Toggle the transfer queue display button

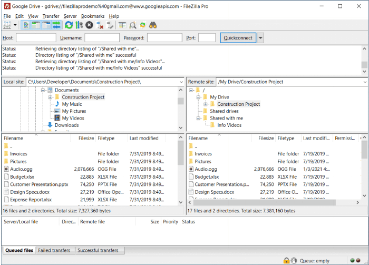point(56,25)
